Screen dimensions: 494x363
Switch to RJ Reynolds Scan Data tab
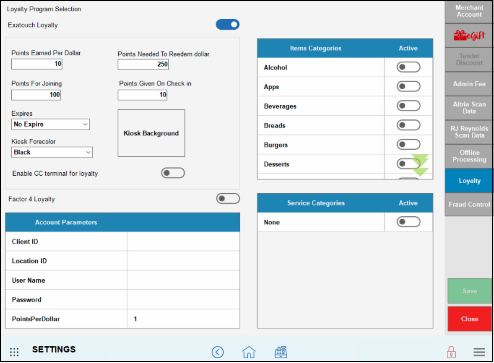[469, 132]
